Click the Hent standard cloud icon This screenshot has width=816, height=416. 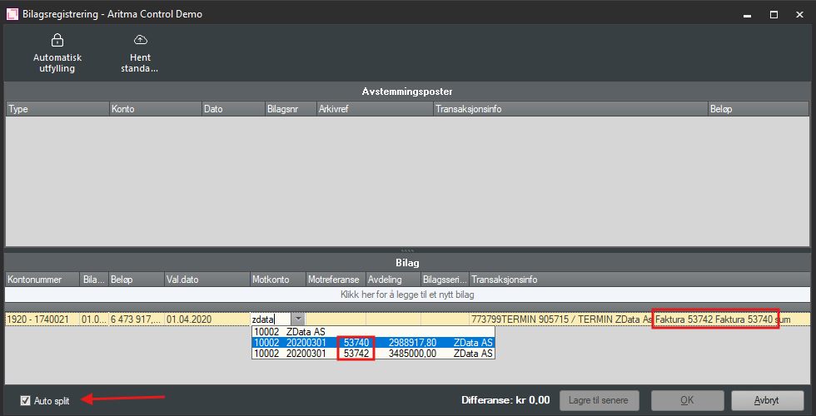(140, 40)
